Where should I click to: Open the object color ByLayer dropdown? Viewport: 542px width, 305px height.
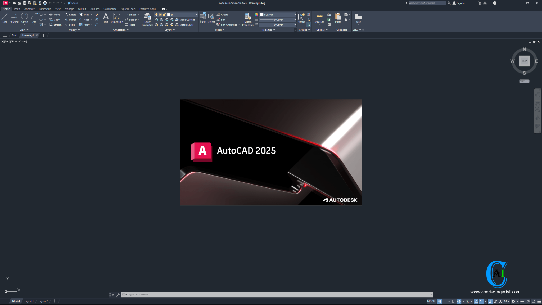tap(295, 15)
